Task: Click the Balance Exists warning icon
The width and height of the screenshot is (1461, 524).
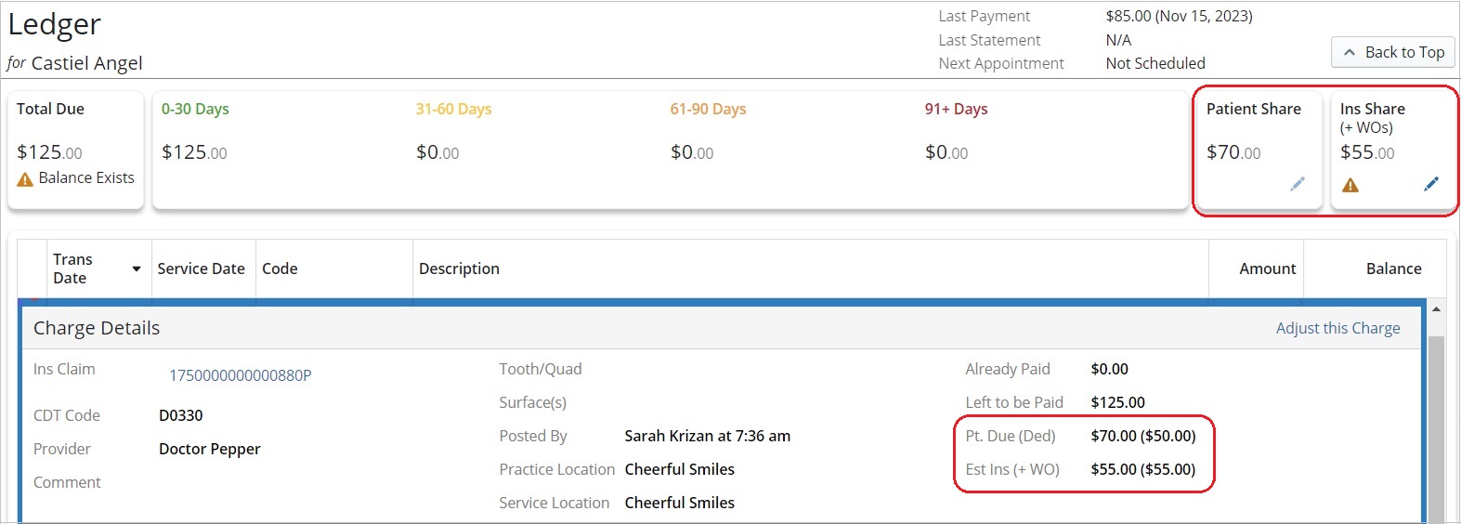Action: click(25, 178)
